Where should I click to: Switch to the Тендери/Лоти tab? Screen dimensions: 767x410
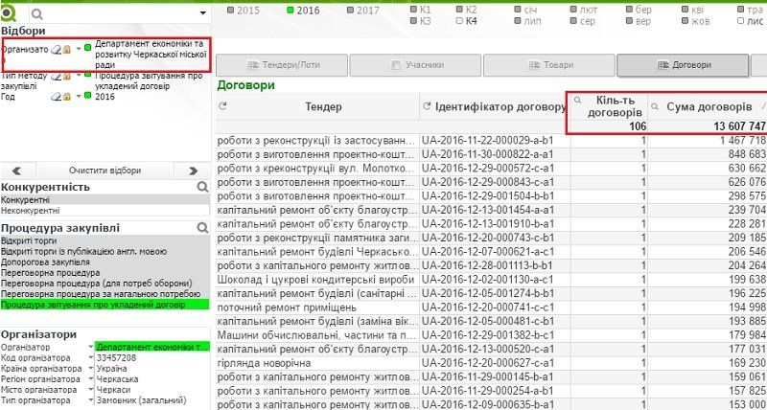pyautogui.click(x=272, y=65)
